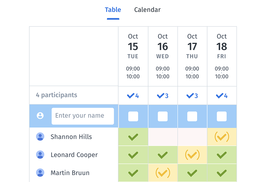Image resolution: width=275 pixels, height=182 pixels.
Task: Switch to the Calendar tab
Action: tap(147, 9)
